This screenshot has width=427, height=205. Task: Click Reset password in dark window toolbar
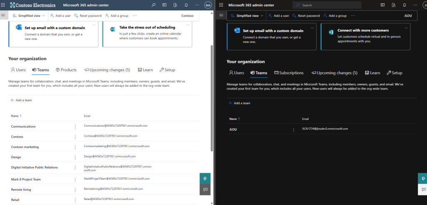coord(306,15)
